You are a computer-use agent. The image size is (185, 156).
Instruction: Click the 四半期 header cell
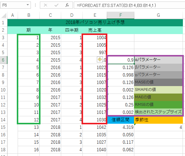click(x=72, y=30)
